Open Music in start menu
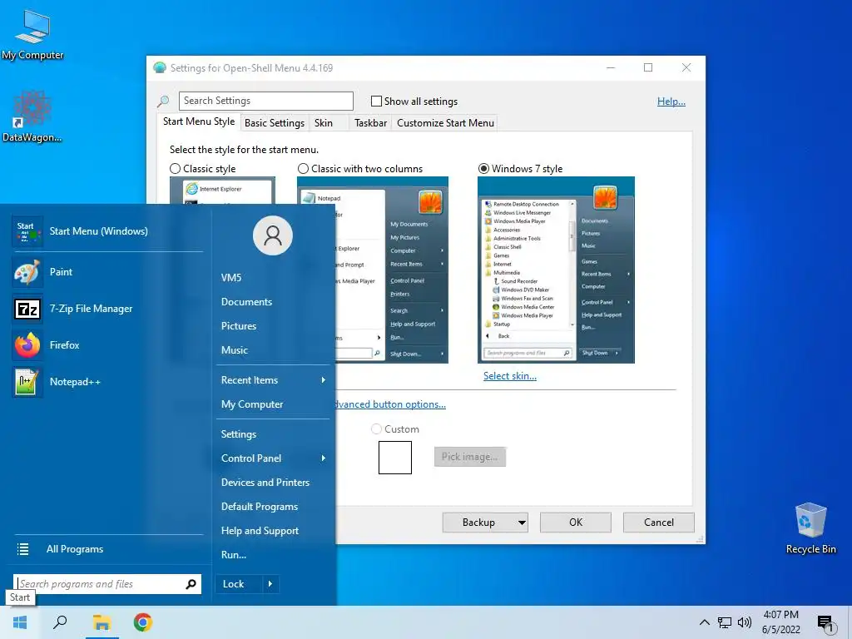The height and width of the screenshot is (639, 852). pos(234,350)
